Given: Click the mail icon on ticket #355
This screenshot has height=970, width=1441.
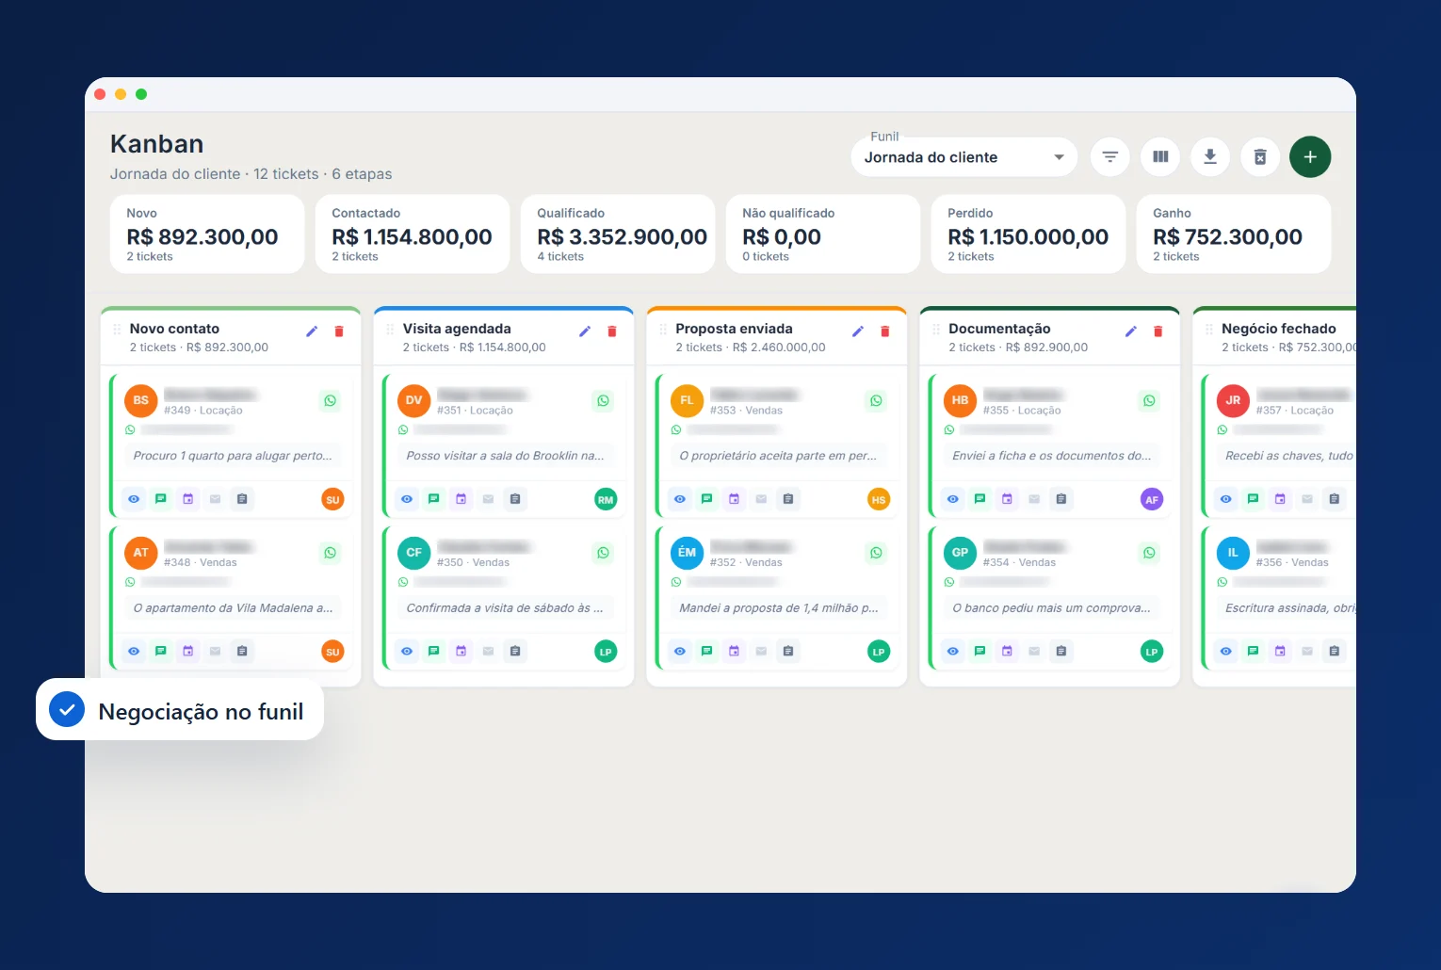Looking at the screenshot, I should click(x=1034, y=499).
